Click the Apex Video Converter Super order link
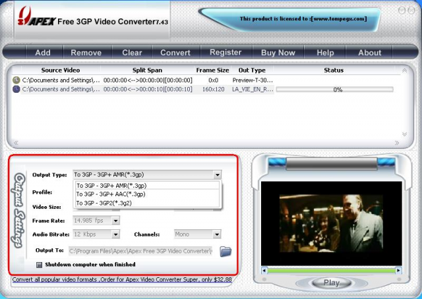422x299 pixels. [122, 280]
